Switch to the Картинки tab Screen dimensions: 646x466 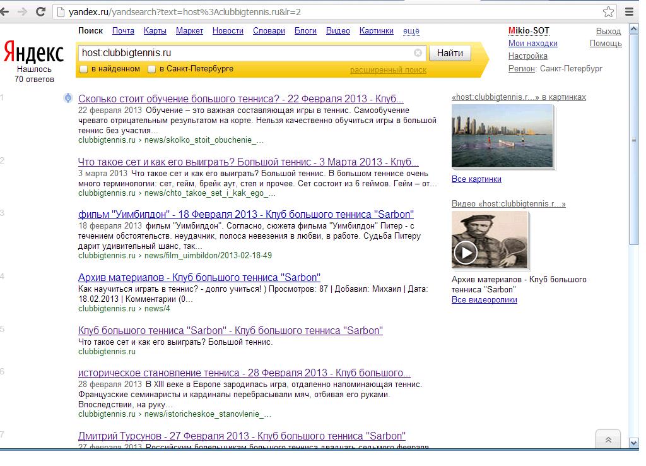tap(377, 31)
